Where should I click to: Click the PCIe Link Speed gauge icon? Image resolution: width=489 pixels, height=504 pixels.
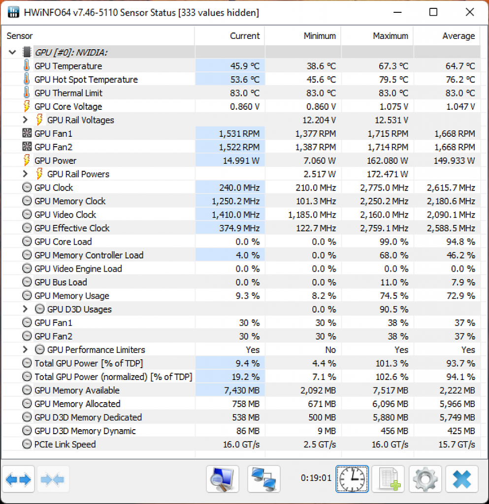pyautogui.click(x=27, y=444)
